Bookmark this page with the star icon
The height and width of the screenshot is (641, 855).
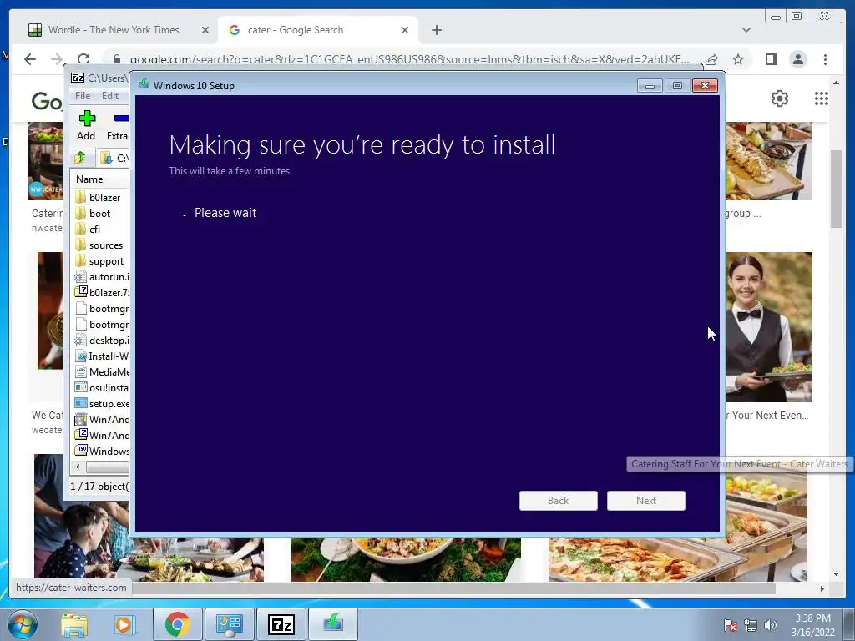(738, 59)
